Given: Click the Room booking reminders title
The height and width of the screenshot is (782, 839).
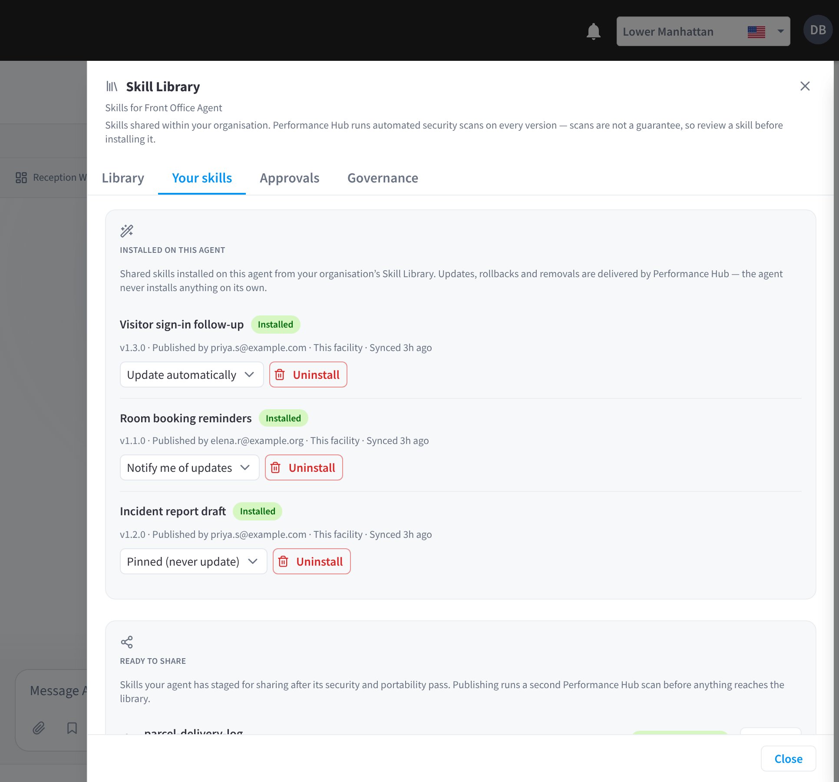Looking at the screenshot, I should (x=185, y=418).
